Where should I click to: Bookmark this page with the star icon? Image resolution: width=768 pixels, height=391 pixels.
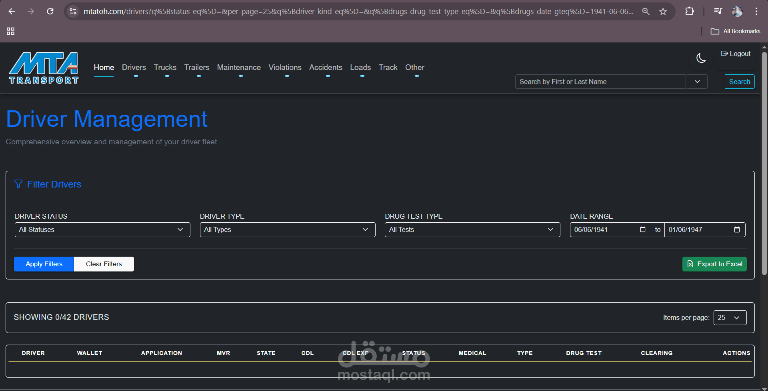click(x=663, y=12)
